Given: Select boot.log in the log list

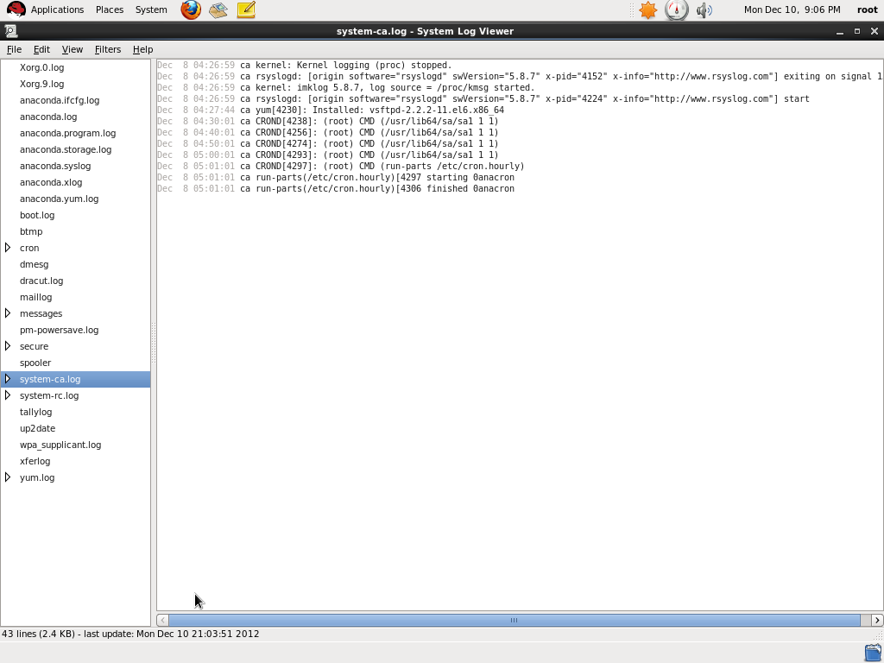Looking at the screenshot, I should 37,215.
